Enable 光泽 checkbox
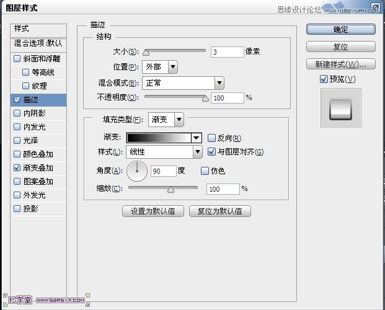This screenshot has height=310, width=385. coord(17,140)
